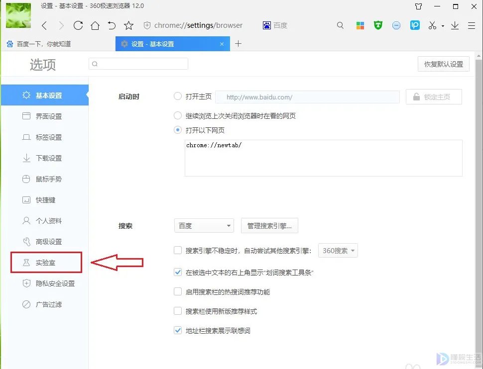Uncheck 地址栏搜索展示联想词 checkbox

pos(178,331)
